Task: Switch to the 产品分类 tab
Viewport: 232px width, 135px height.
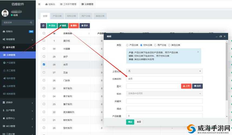Action: [x=57, y=16]
